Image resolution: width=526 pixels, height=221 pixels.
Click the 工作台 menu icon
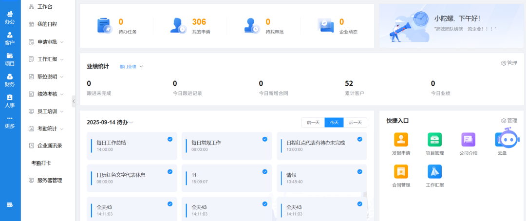[x=31, y=7]
